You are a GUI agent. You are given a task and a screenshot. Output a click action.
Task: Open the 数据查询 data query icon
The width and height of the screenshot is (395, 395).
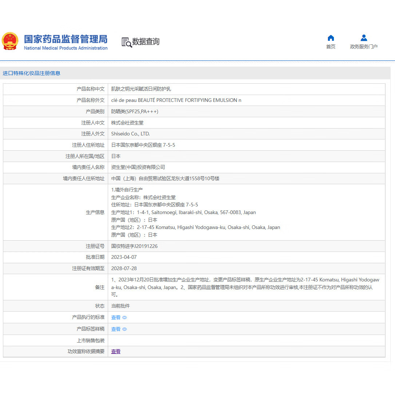click(126, 43)
